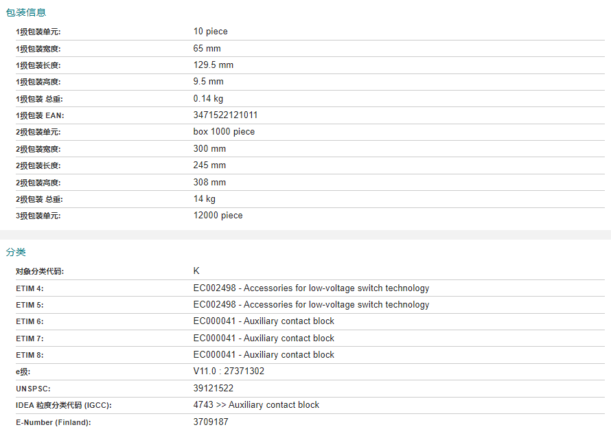Click the 2级包装宽度 label
This screenshot has width=611, height=436.
coord(38,149)
